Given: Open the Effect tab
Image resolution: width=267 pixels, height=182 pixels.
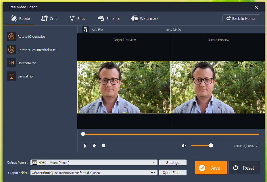Looking at the screenshot, I should point(78,19).
